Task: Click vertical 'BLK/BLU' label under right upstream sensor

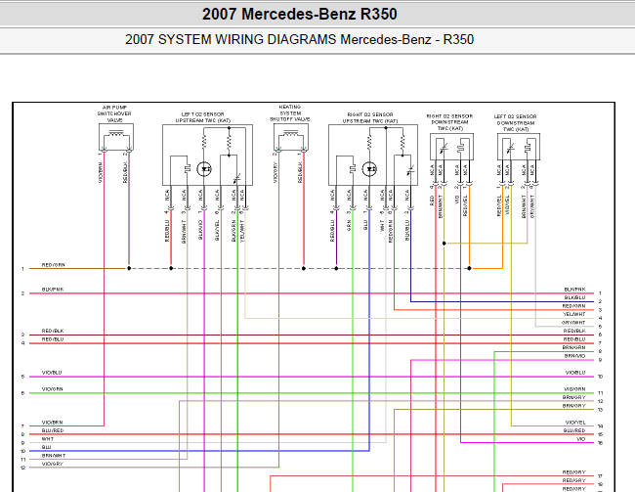Action: tap(407, 231)
